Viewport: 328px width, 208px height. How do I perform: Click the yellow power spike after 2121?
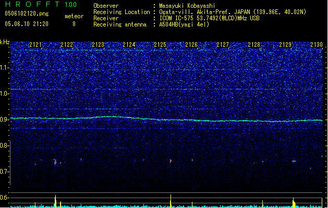click(55, 202)
